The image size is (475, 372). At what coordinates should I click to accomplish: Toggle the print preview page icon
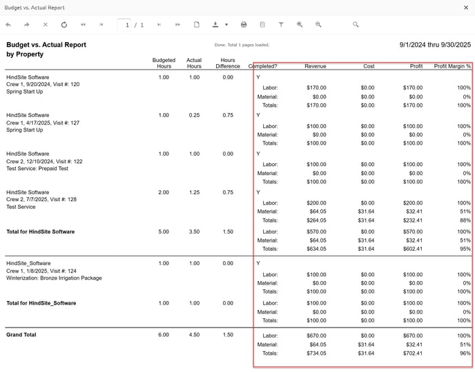[197, 25]
